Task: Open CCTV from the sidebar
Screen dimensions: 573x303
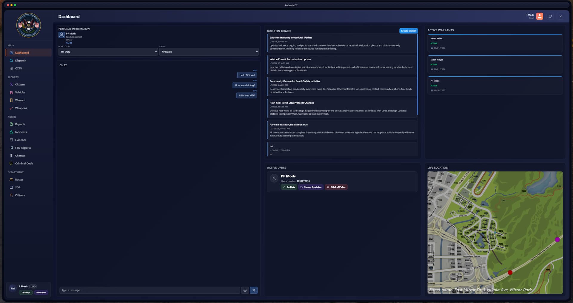Action: (x=19, y=68)
